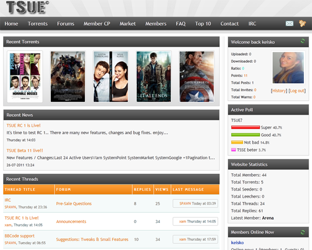Click the 26-07-2011 13:24 news timestamp
Viewport: 312px width, 250px height.
(20, 165)
